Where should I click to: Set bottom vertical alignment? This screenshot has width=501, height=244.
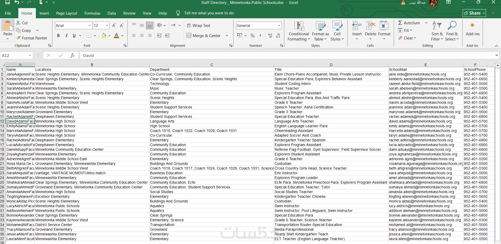coord(150,25)
